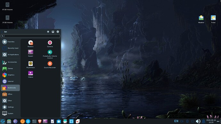
Task: Select the Multimedia category
Action: (10, 88)
